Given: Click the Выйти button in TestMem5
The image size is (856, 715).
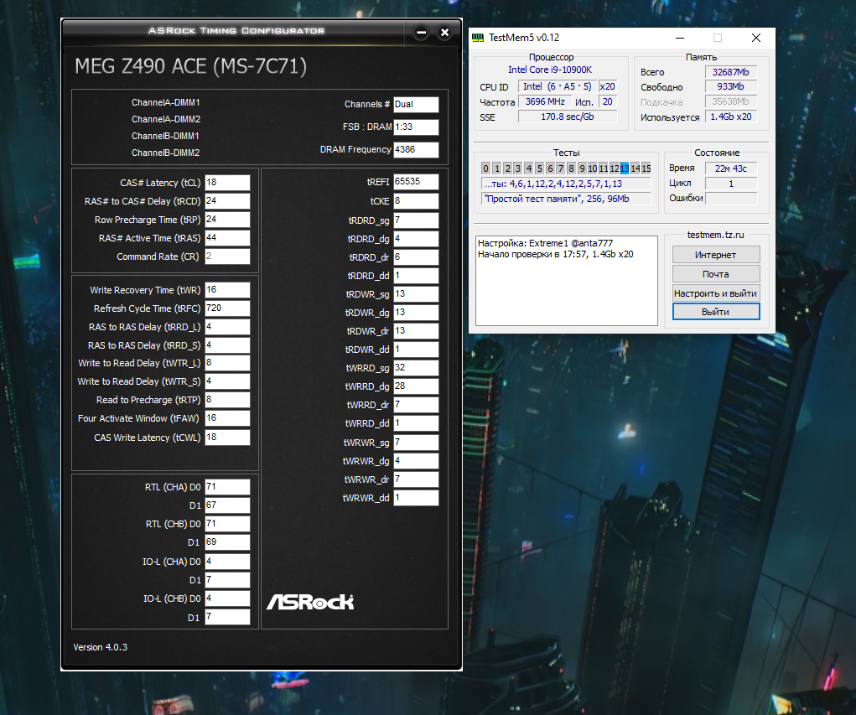Looking at the screenshot, I should pyautogui.click(x=716, y=312).
